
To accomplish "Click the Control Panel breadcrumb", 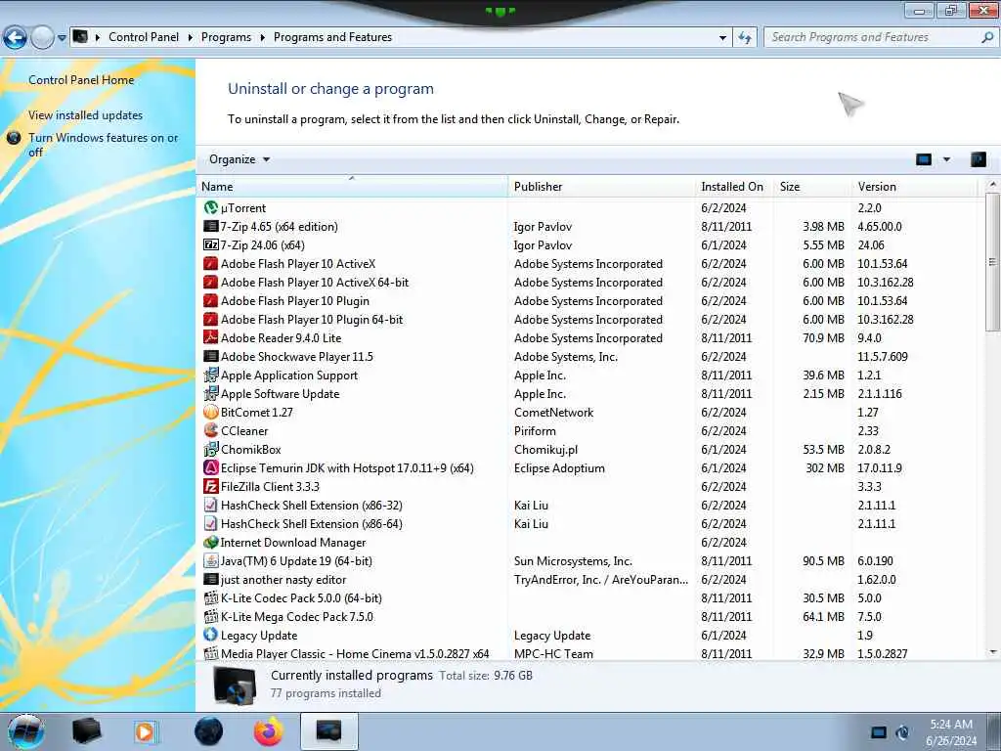I will click(x=144, y=37).
